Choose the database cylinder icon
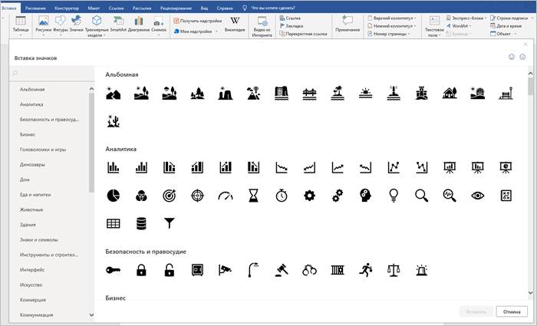The image size is (537, 326). [x=141, y=223]
